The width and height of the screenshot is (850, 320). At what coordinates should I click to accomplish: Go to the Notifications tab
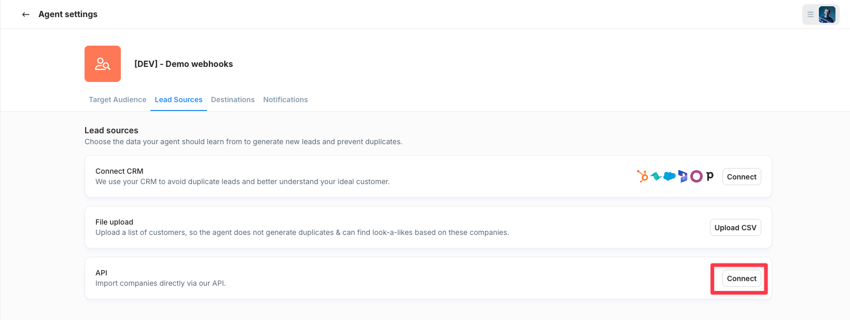[x=285, y=100]
